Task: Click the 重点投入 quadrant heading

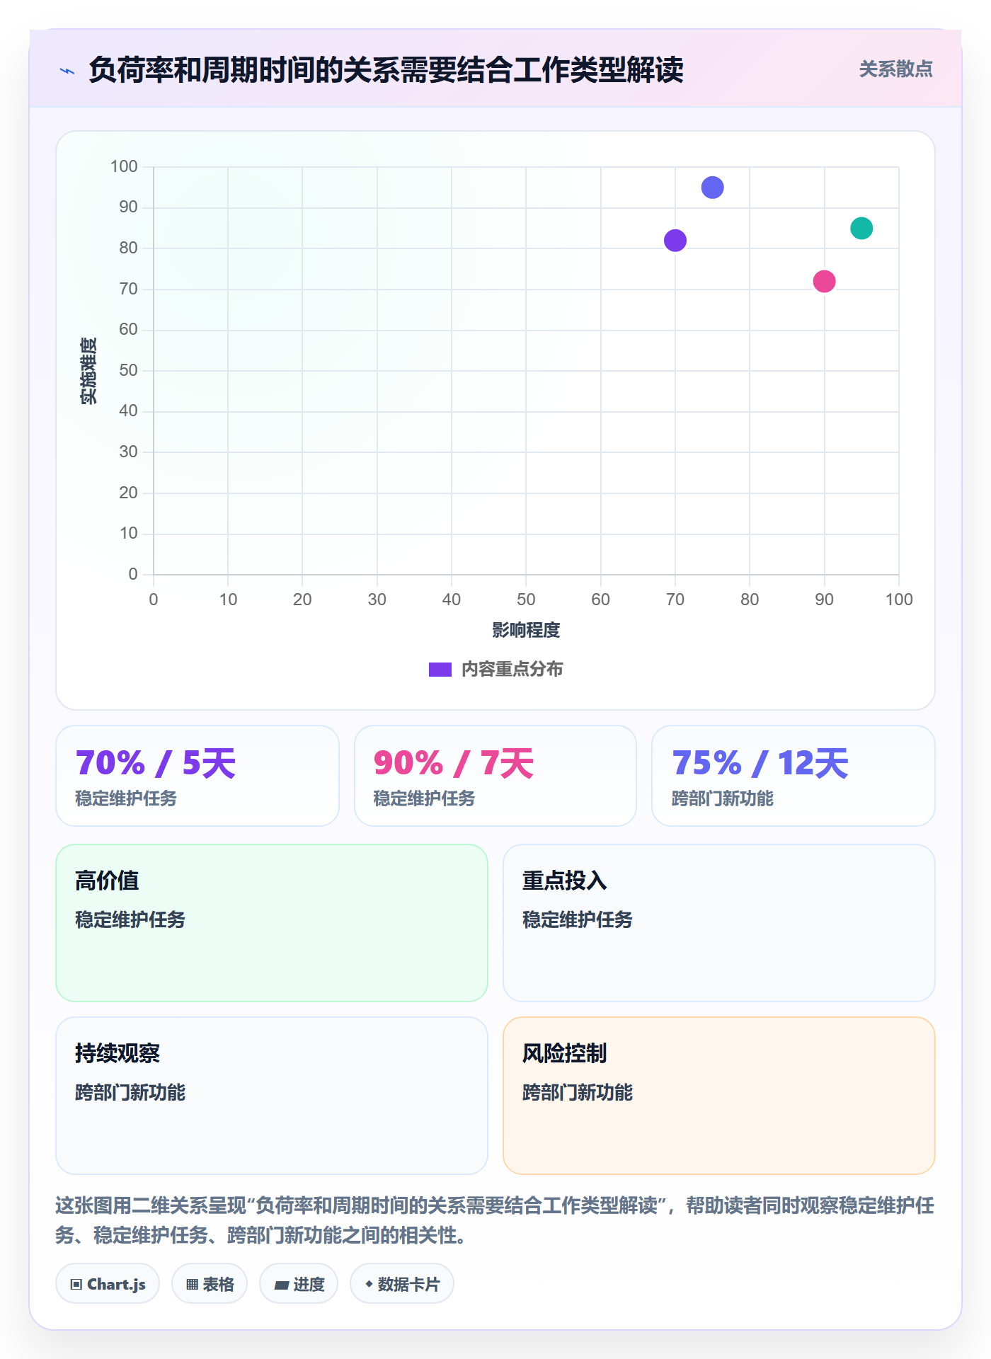Action: tap(565, 881)
